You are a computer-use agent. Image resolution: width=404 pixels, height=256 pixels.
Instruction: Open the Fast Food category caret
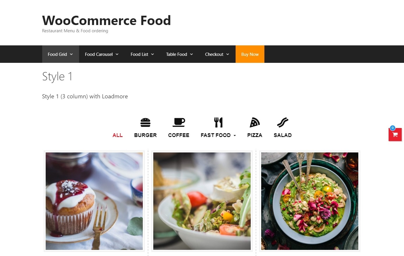click(x=235, y=136)
